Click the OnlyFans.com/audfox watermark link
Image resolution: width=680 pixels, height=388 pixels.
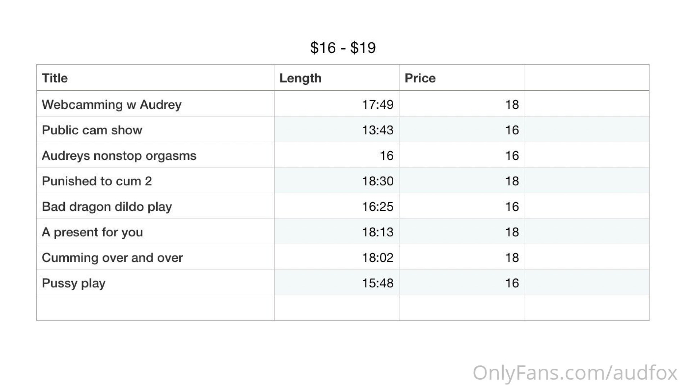click(575, 373)
